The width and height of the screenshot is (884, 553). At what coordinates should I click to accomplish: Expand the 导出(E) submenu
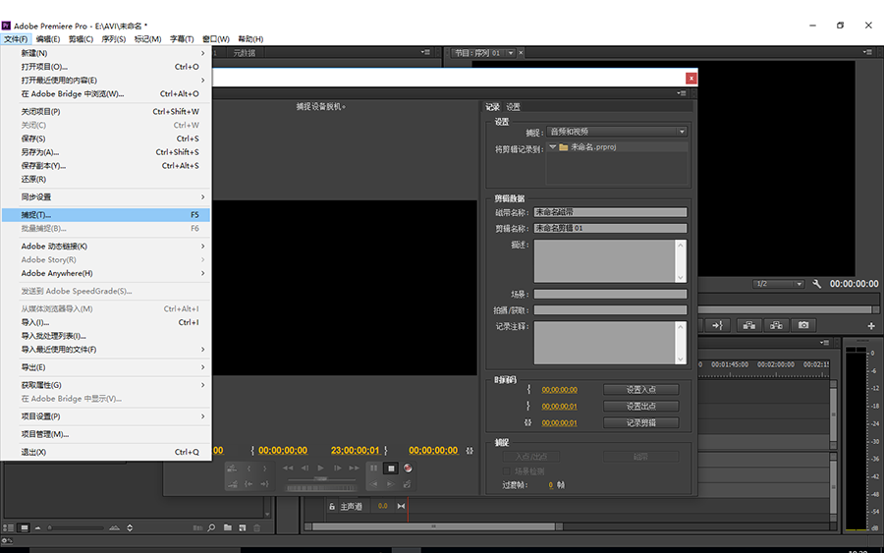pyautogui.click(x=107, y=367)
